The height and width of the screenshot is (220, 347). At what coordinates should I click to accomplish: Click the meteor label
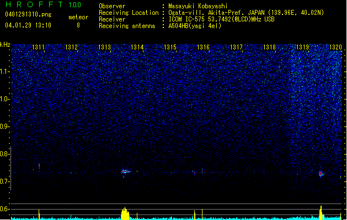coord(78,17)
